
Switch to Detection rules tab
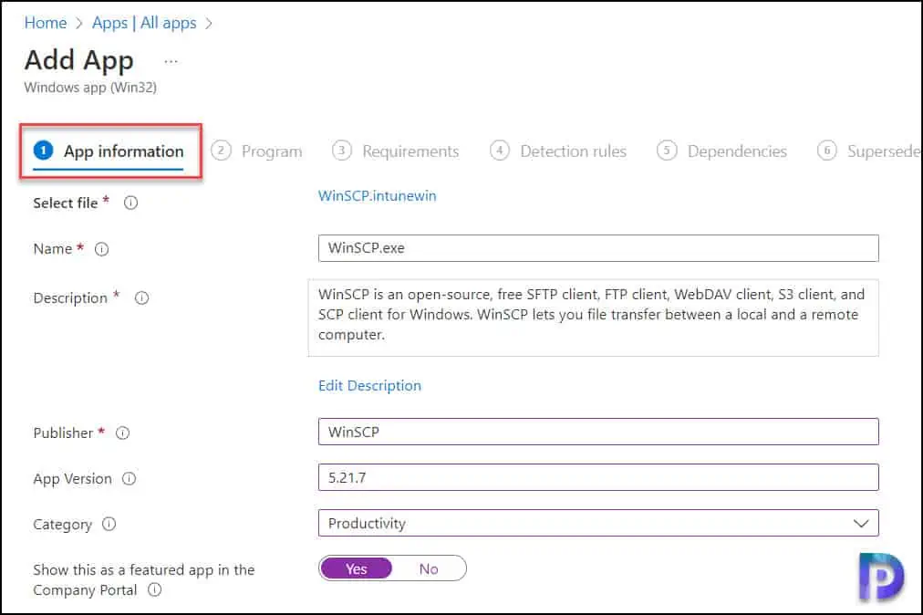point(558,151)
